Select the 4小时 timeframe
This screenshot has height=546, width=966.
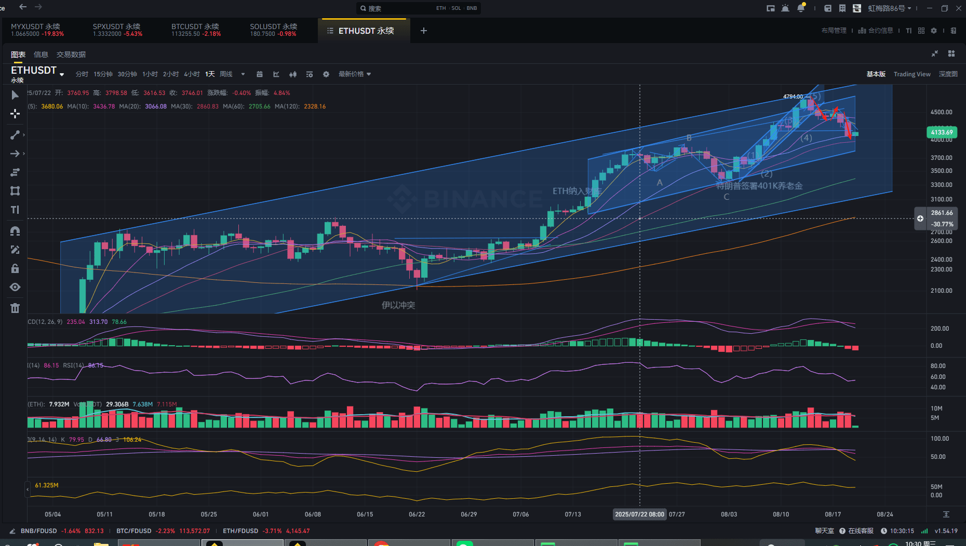pos(192,74)
